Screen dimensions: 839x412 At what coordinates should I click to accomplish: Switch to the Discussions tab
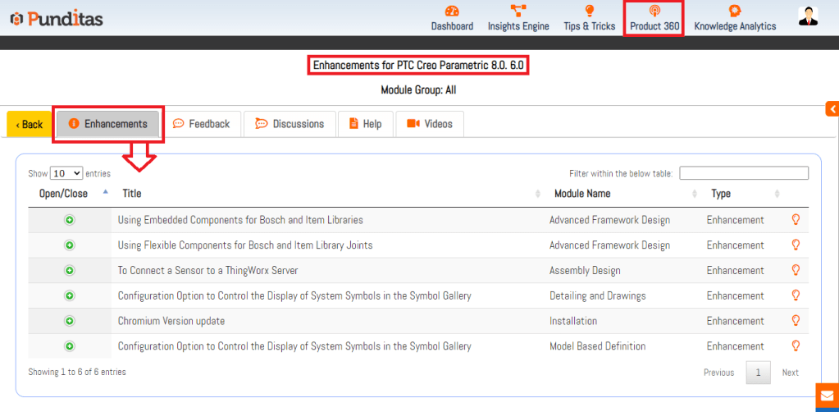(290, 124)
